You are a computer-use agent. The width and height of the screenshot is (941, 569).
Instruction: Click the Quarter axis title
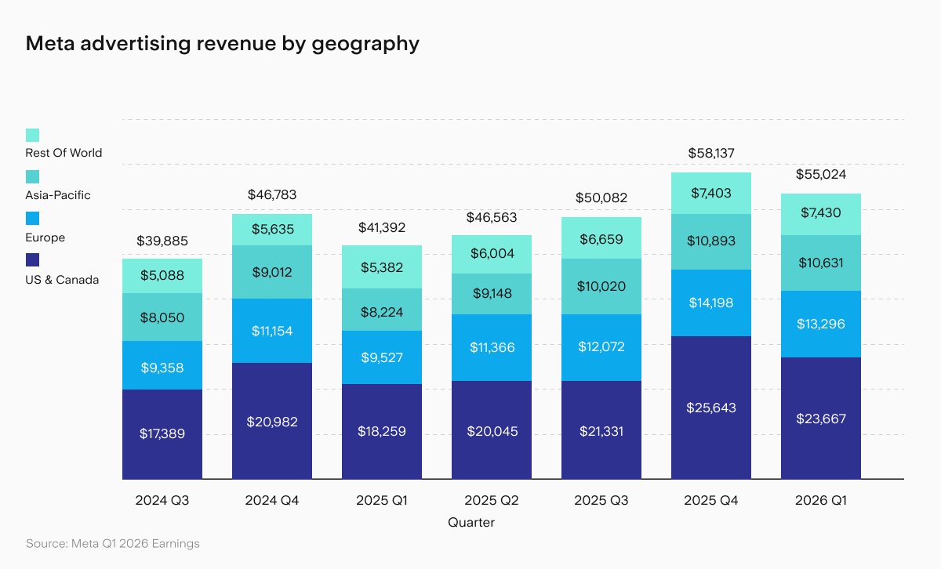pyautogui.click(x=471, y=521)
